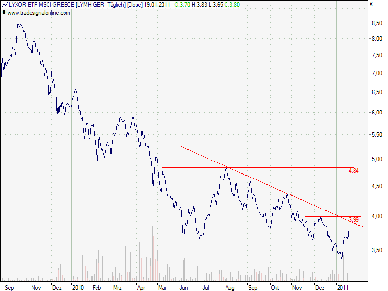
Task: Click the Nov label near chart start
Action: click(36, 288)
